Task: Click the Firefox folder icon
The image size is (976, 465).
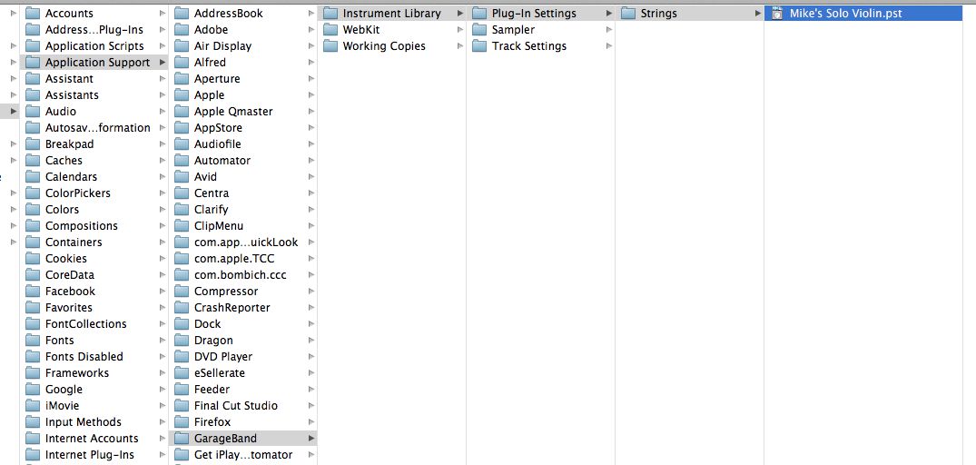Action: 182,422
